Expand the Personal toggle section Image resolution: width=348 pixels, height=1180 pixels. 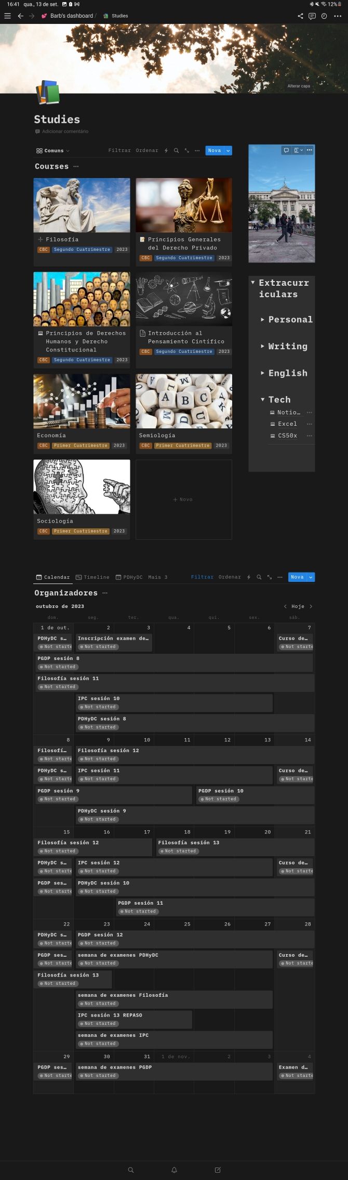(x=262, y=320)
